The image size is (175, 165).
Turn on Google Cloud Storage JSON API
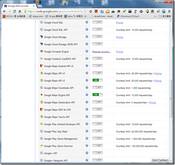[97, 44]
